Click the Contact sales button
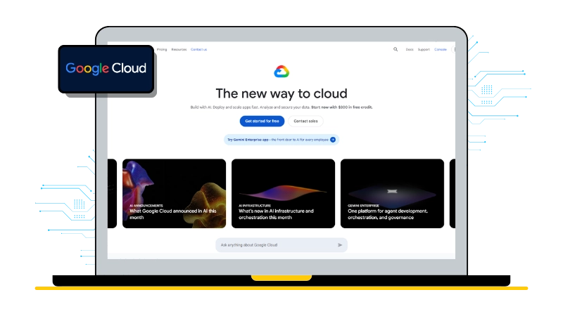The width and height of the screenshot is (563, 316). coord(305,121)
